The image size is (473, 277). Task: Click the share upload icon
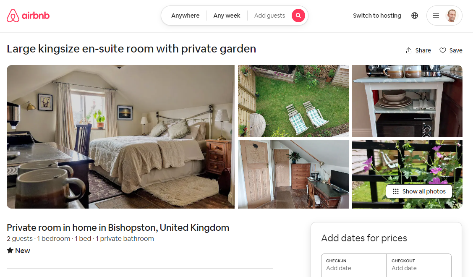409,50
